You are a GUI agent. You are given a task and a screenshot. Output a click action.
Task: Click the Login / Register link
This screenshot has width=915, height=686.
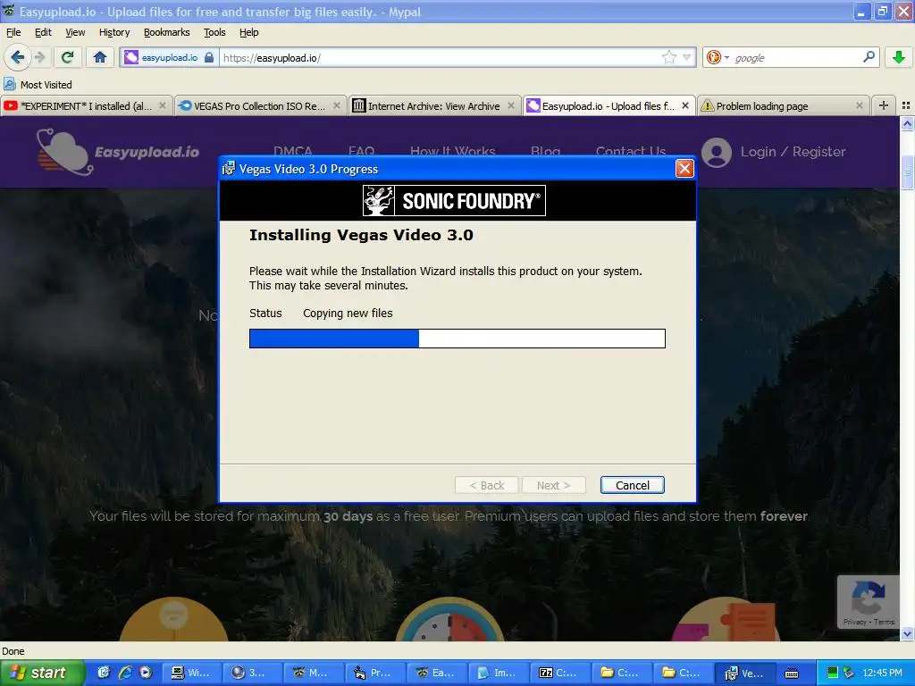[x=793, y=152]
